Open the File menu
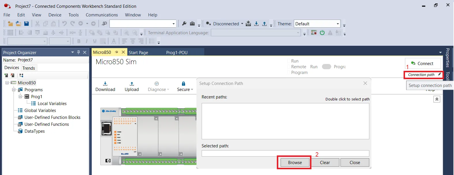 pyautogui.click(x=7, y=15)
